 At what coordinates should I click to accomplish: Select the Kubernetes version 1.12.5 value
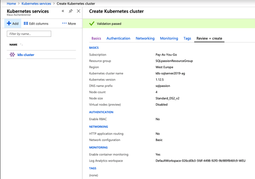coord(160,80)
